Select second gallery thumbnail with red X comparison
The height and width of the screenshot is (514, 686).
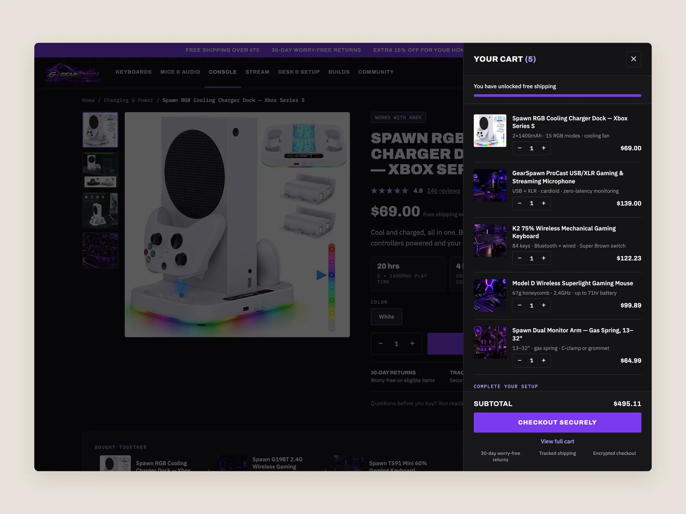point(100,170)
